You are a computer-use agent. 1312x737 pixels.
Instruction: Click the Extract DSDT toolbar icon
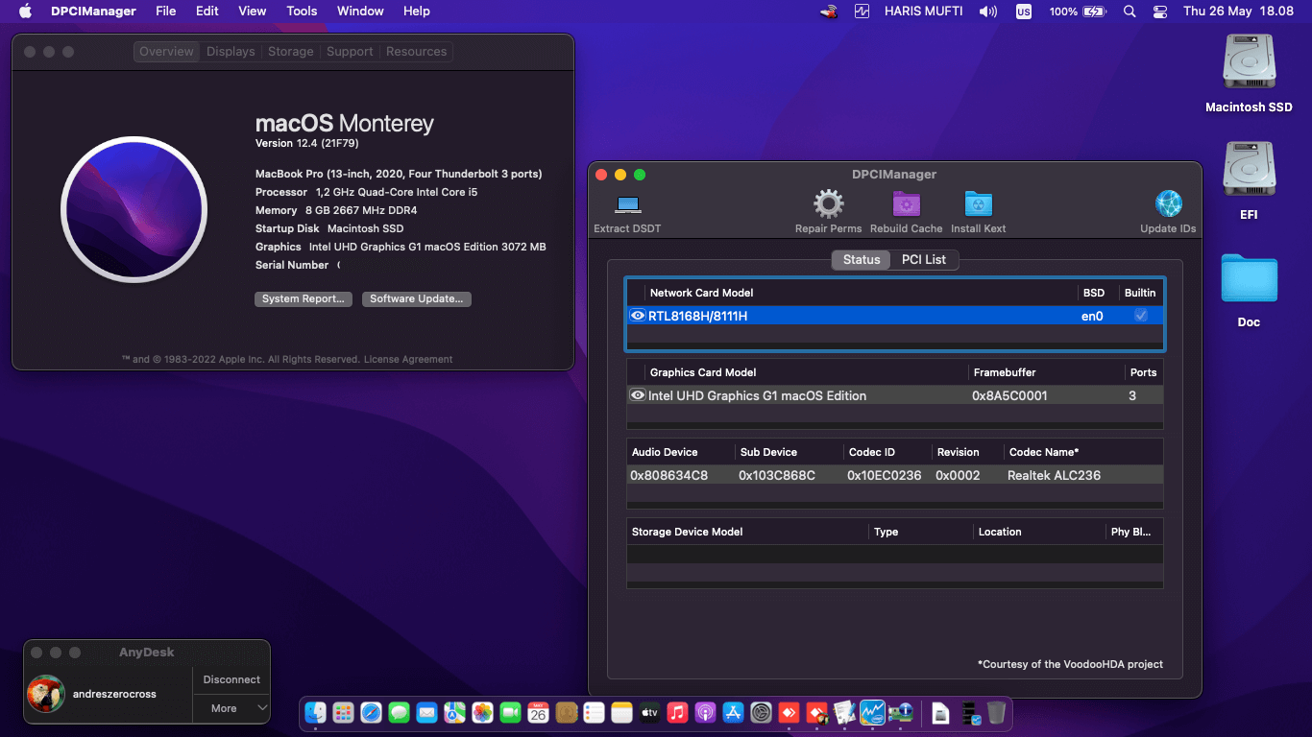coord(628,204)
